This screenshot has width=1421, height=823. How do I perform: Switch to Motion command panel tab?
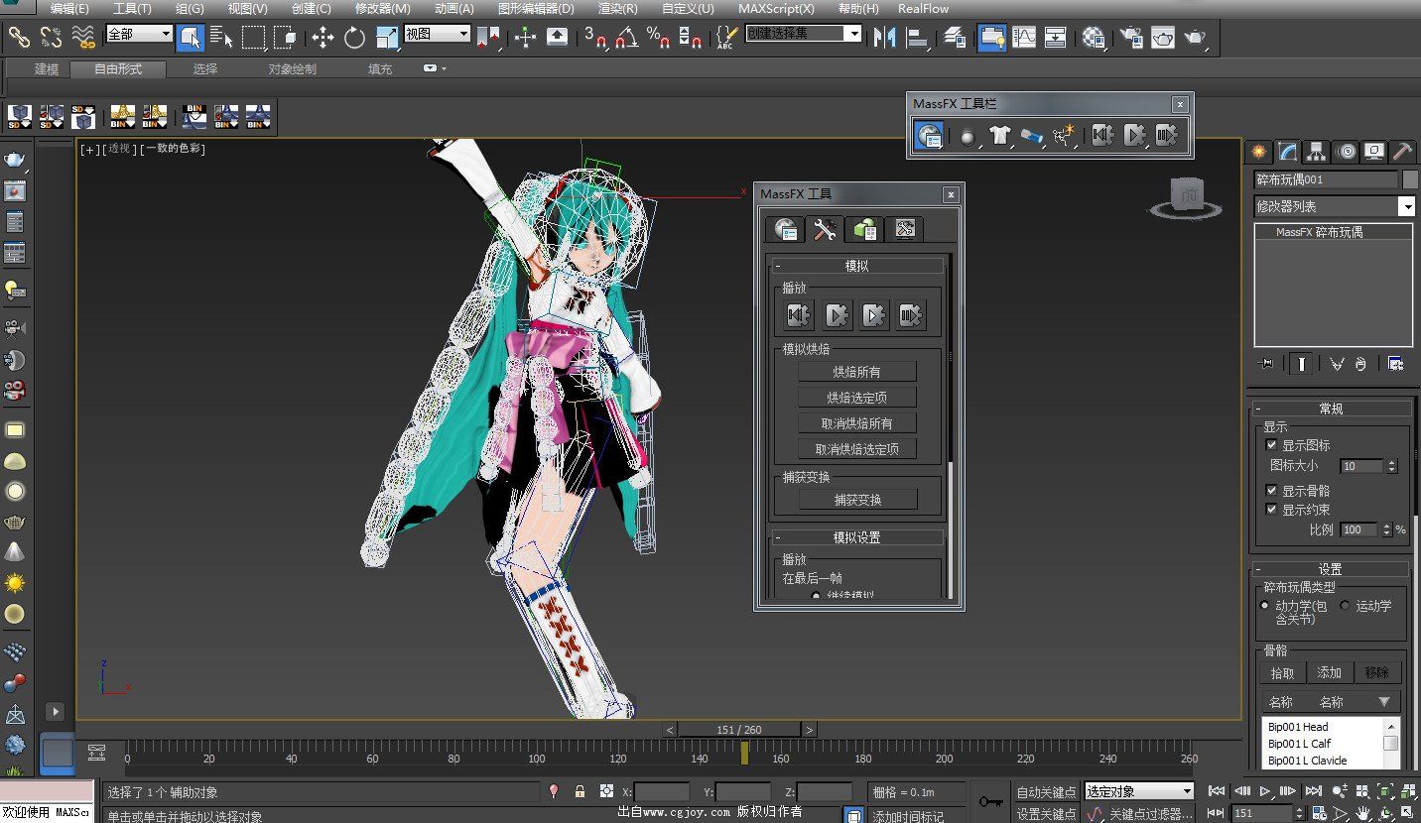[x=1346, y=152]
